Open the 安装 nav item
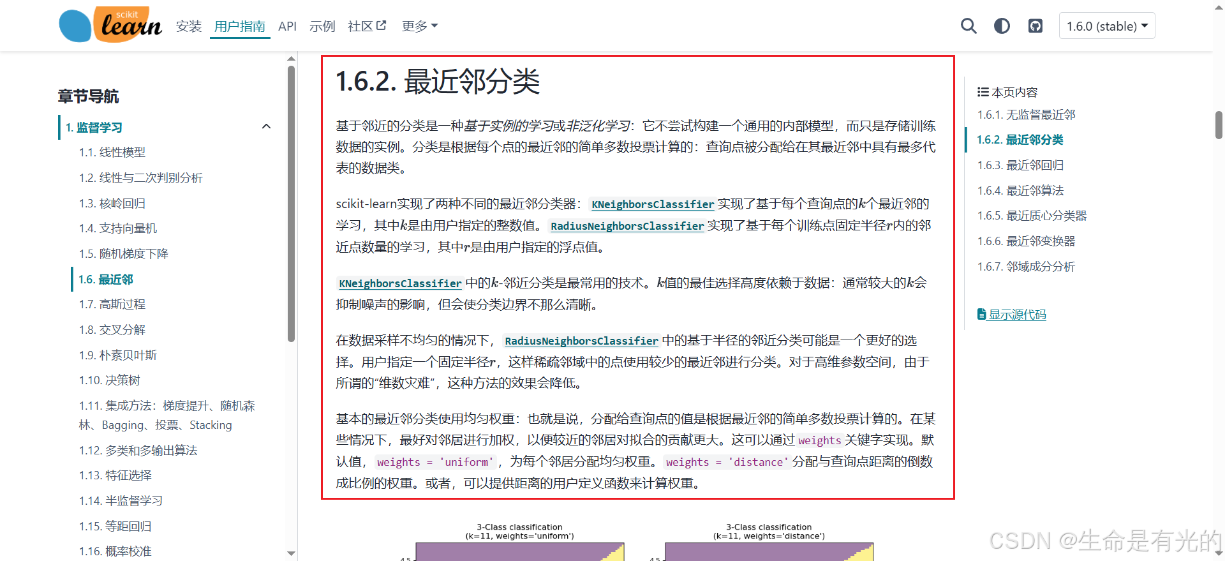The width and height of the screenshot is (1225, 561). (189, 26)
